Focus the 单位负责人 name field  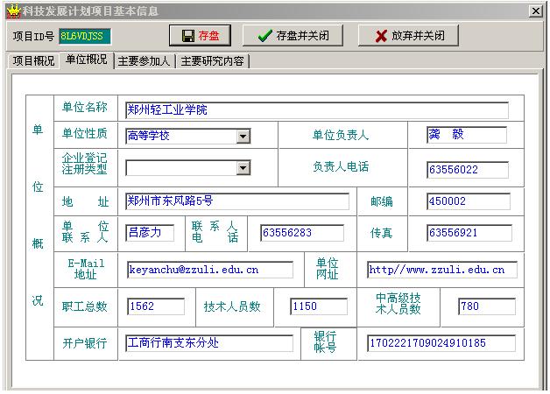click(x=466, y=135)
